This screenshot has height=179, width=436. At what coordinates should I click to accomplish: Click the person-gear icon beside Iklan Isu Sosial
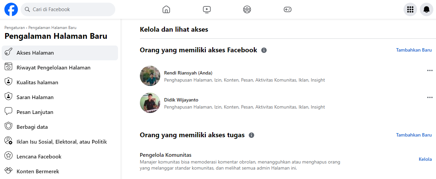[x=8, y=141]
